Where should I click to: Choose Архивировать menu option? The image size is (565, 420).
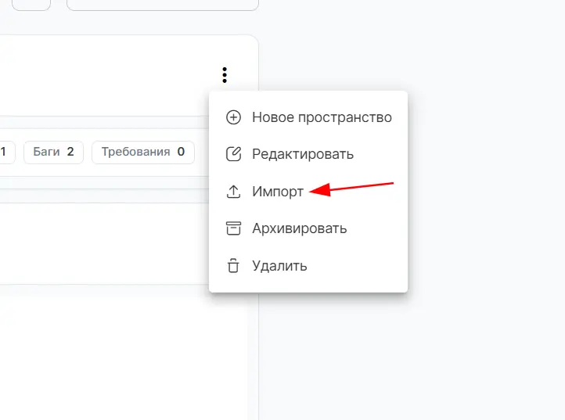pos(308,228)
